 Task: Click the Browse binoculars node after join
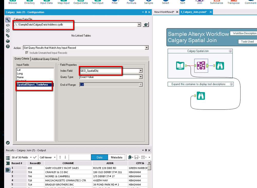point(220,66)
